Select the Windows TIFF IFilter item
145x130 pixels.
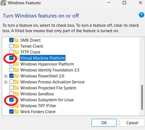coord(38,106)
